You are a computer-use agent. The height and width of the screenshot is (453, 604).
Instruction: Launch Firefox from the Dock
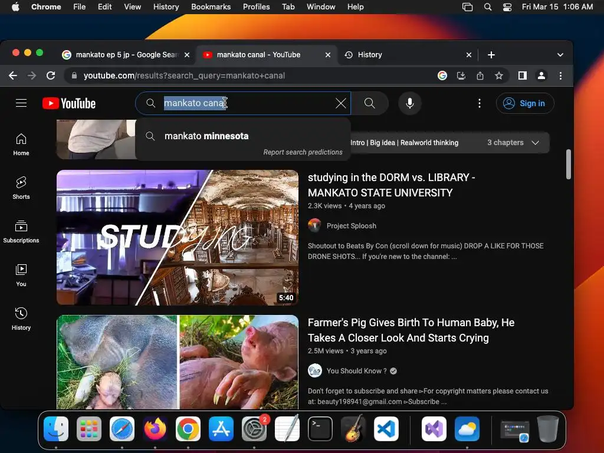point(155,429)
